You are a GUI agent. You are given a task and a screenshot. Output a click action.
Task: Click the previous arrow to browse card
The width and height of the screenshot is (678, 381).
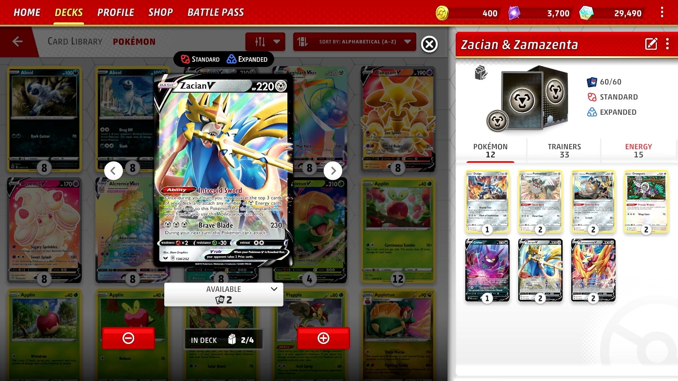[113, 170]
